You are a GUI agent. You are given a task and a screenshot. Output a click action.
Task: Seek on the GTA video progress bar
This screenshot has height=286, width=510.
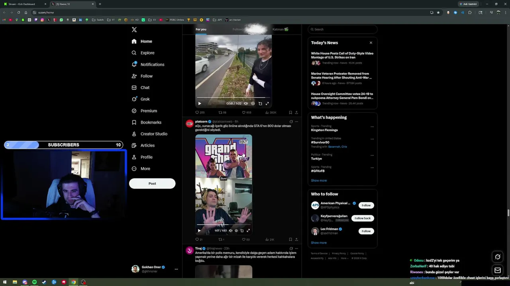pyautogui.click(x=224, y=225)
